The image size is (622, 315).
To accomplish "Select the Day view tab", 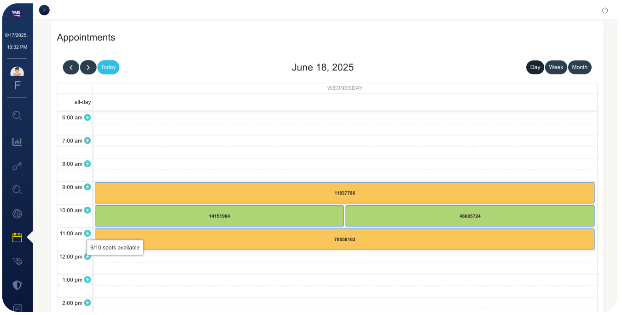I will tap(535, 67).
